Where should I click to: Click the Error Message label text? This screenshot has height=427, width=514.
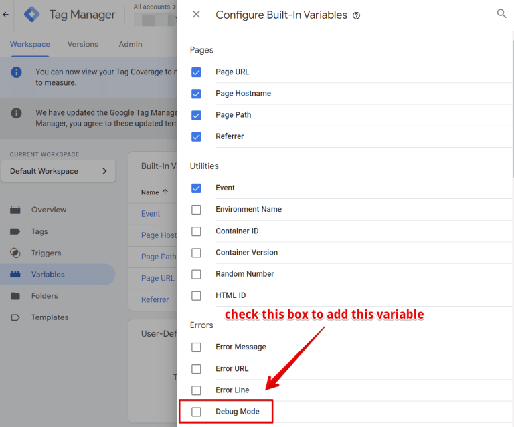pos(241,347)
